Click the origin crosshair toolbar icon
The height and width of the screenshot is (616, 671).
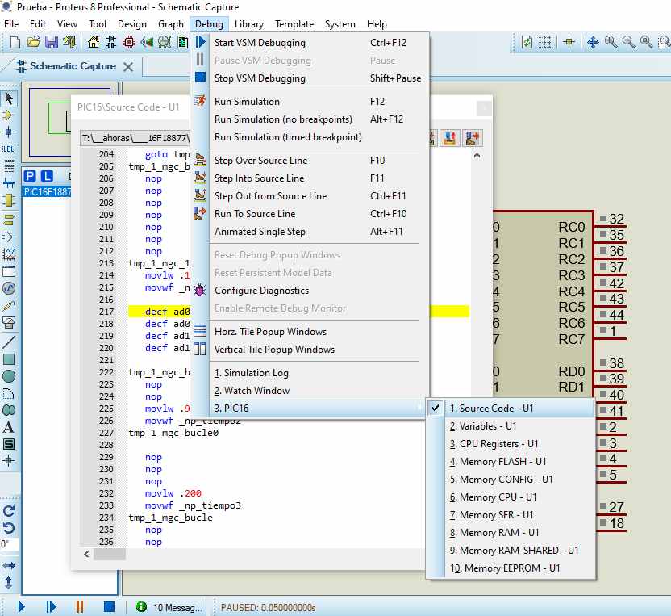(569, 42)
